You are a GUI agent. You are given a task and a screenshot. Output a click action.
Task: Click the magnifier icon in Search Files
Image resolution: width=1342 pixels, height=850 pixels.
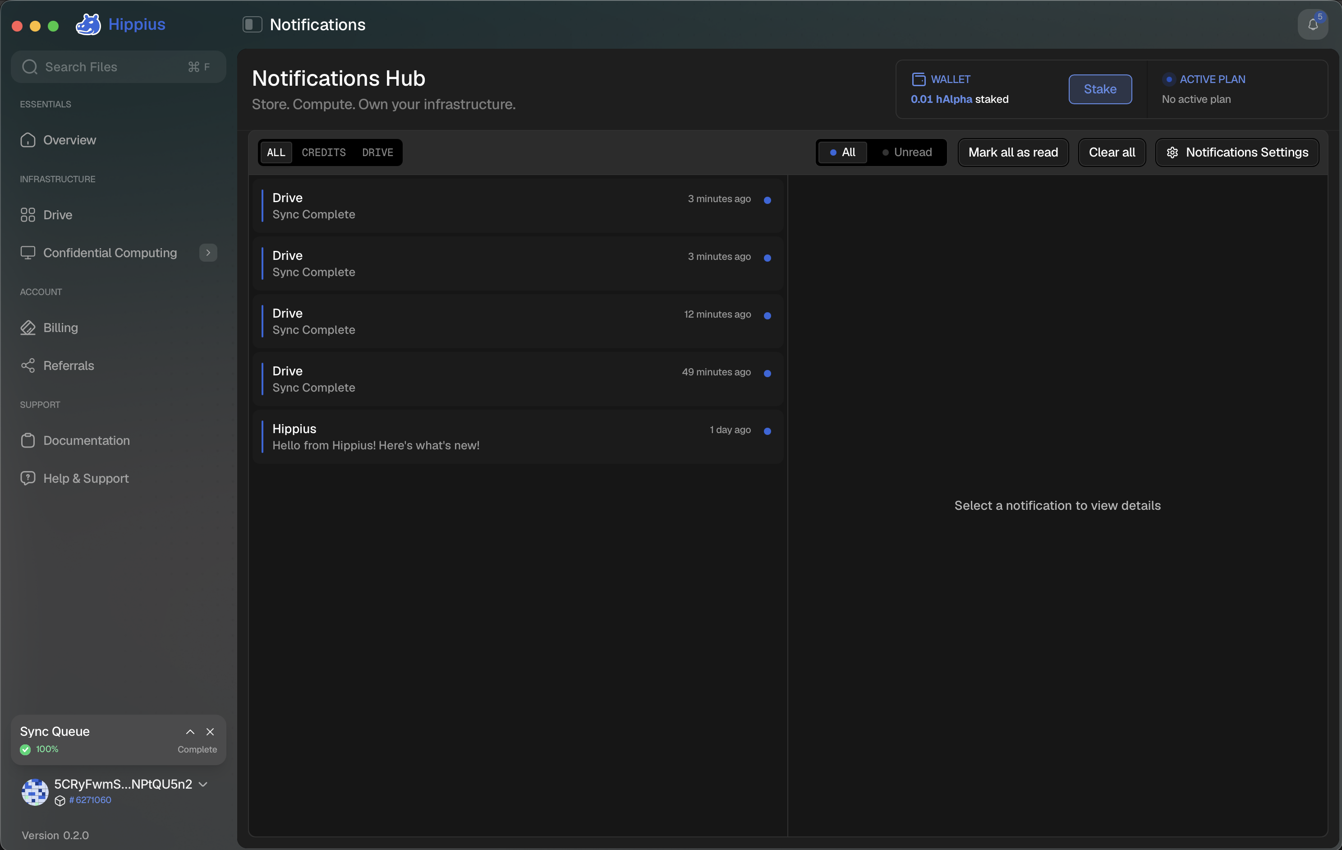30,67
